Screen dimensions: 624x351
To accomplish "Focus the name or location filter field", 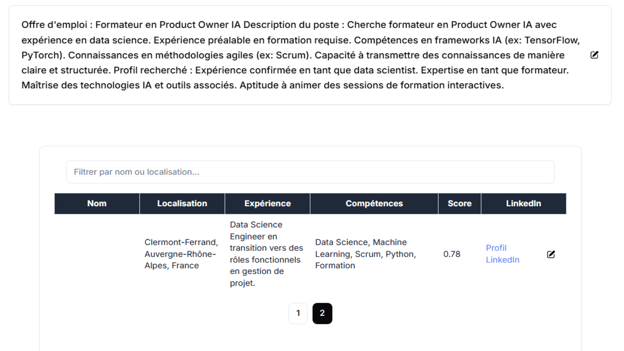I will pos(310,172).
